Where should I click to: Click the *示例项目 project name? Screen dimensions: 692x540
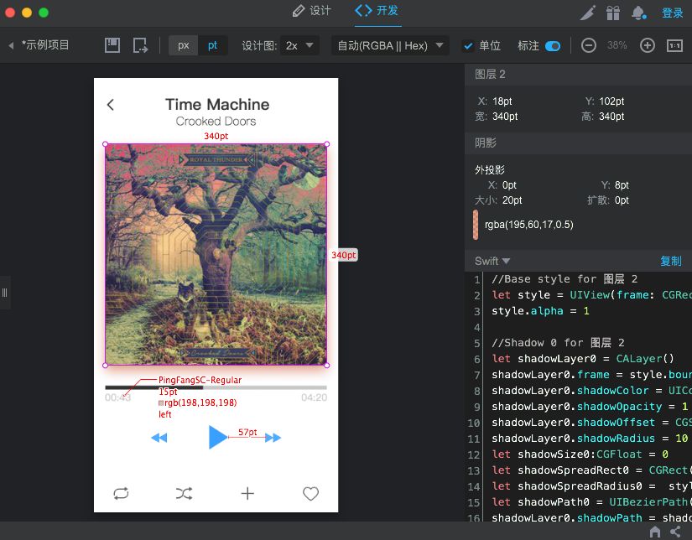(x=45, y=45)
